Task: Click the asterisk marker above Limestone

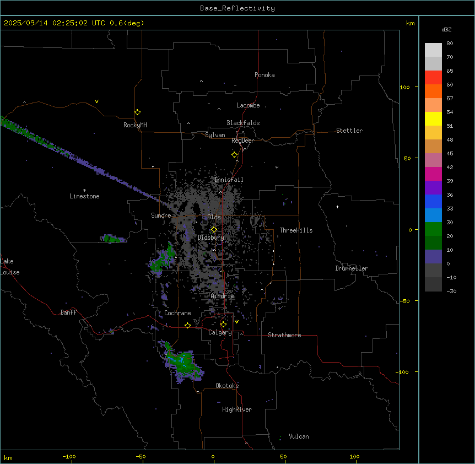Action: [x=84, y=190]
